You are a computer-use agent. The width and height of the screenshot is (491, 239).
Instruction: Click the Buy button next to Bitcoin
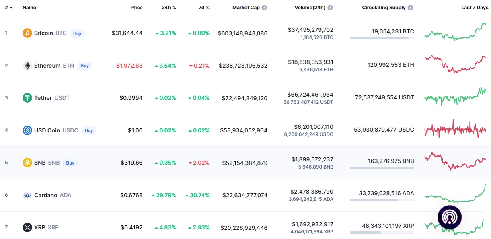pyautogui.click(x=77, y=33)
